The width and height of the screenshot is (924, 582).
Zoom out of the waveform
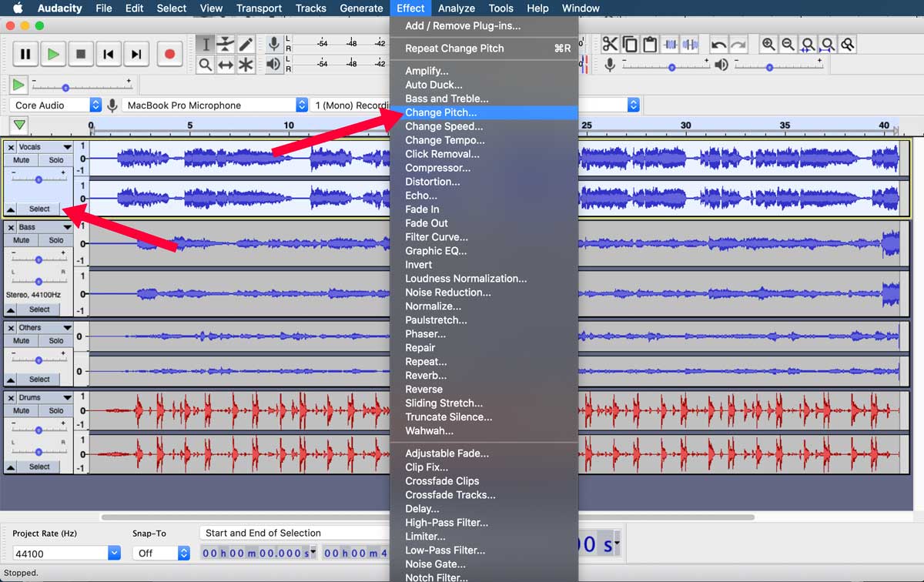tap(788, 45)
